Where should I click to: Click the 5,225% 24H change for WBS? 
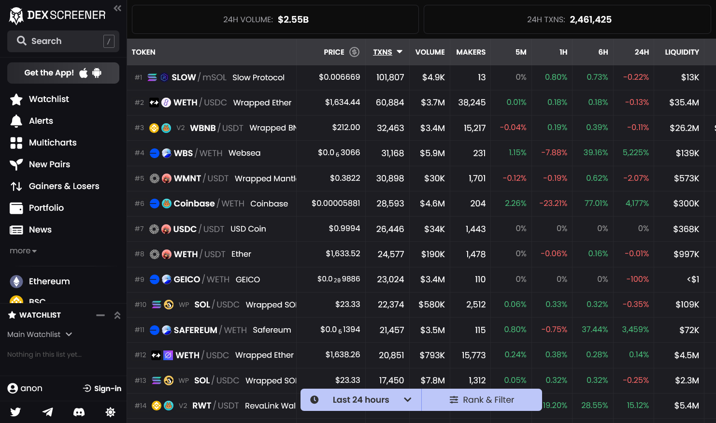[636, 153]
